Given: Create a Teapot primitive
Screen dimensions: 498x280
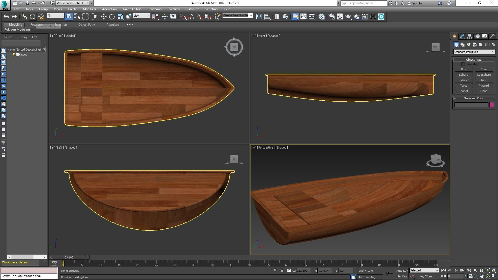Looking at the screenshot, I should pos(463,91).
